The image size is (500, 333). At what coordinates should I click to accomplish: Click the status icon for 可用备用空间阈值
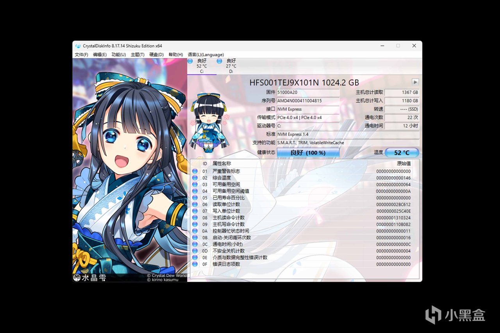[195, 191]
